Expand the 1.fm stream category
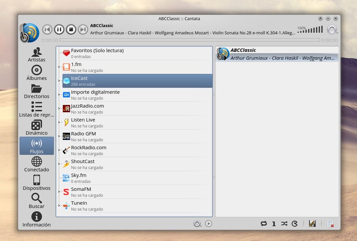 click(x=59, y=67)
